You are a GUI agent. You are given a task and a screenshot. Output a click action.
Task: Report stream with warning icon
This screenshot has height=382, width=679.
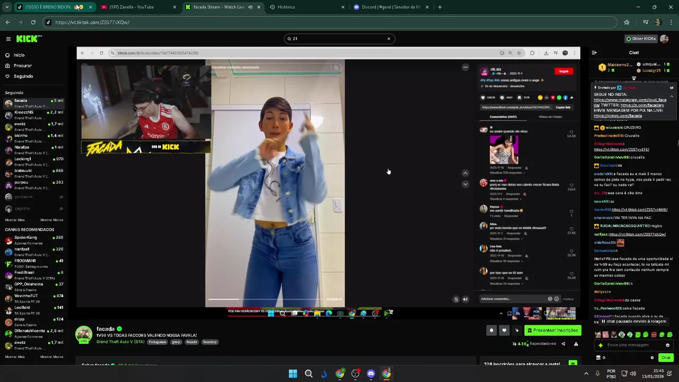coord(576,344)
